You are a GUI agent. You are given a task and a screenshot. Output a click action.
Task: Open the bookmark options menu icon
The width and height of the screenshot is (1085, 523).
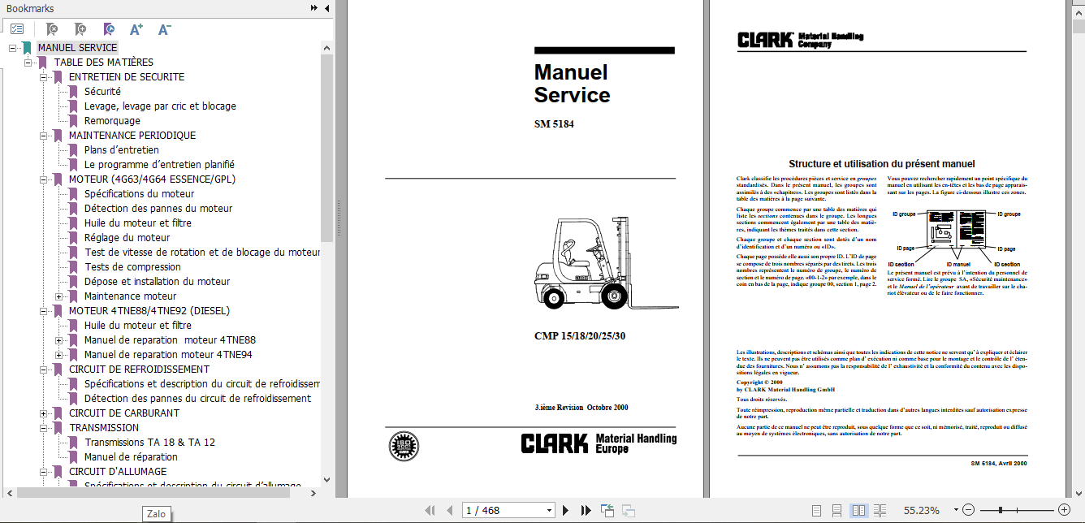coord(17,29)
